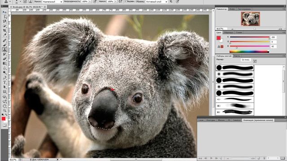Screen dimensions: 287x161
Task: Select the History Brush tool
Action: 4,54
